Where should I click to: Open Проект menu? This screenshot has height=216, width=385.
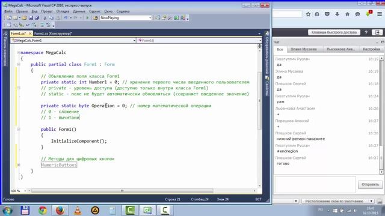tap(47, 11)
